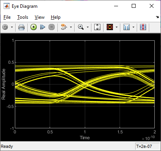
Task: Click the T=2e-07 status field
Action: point(147,146)
